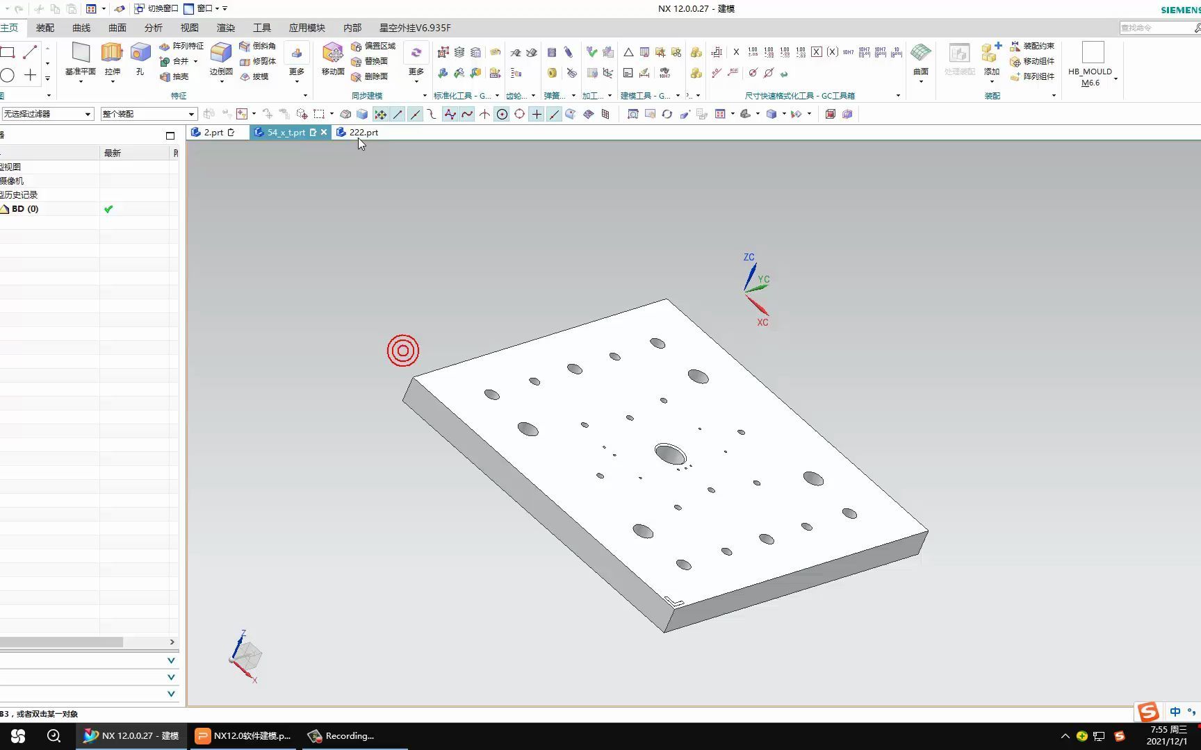The width and height of the screenshot is (1201, 750).
Task: Switch to the 222.prt document tab
Action: pos(363,132)
